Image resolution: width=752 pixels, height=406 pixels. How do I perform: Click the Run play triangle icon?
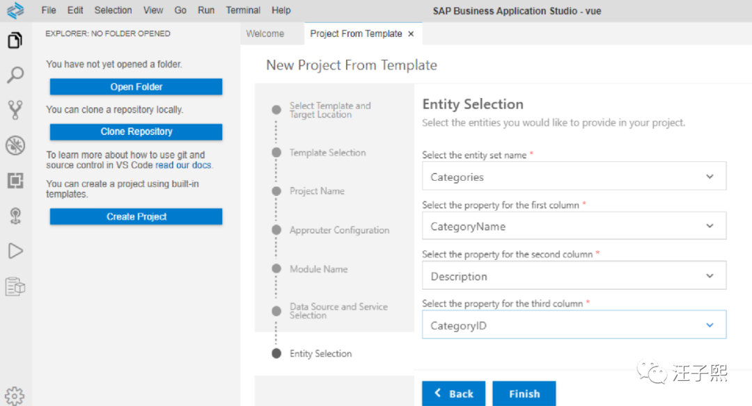[15, 251]
